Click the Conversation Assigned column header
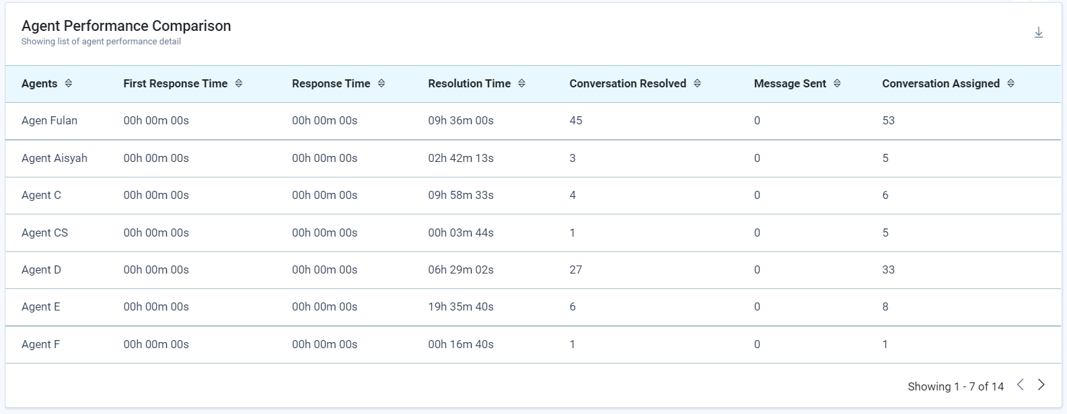This screenshot has width=1067, height=414. [x=940, y=83]
